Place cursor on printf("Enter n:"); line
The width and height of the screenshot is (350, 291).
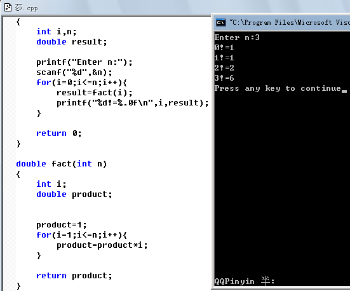click(84, 62)
